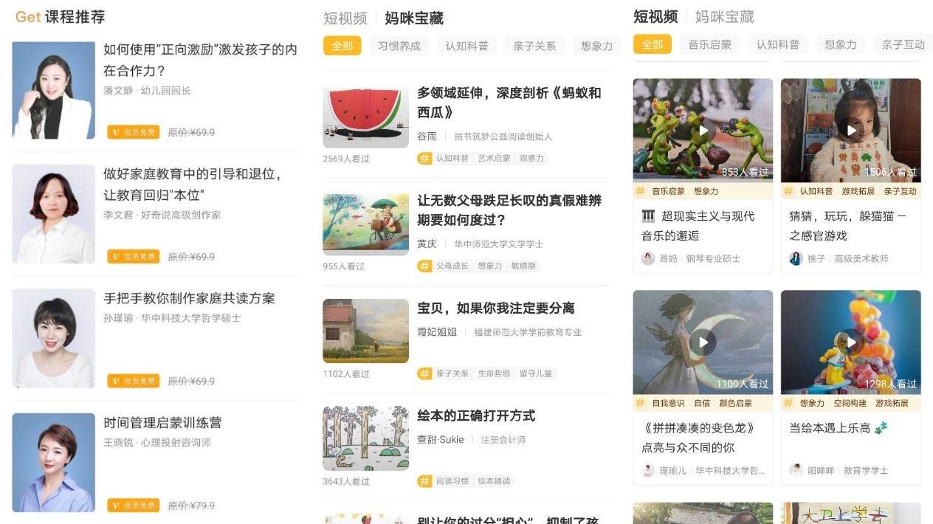Click 桃子 author avatar icon
Viewport: 933px width, 524px height.
796,258
